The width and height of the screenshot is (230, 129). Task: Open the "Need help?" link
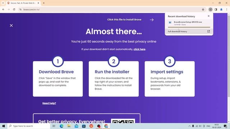point(49,103)
